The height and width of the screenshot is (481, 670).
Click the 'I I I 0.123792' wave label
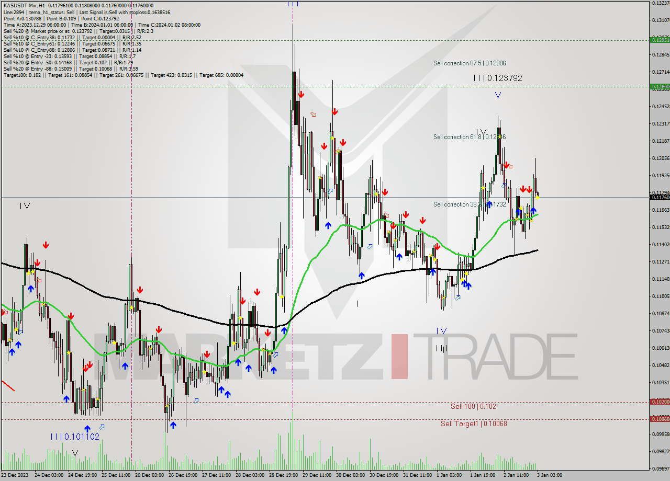point(497,78)
